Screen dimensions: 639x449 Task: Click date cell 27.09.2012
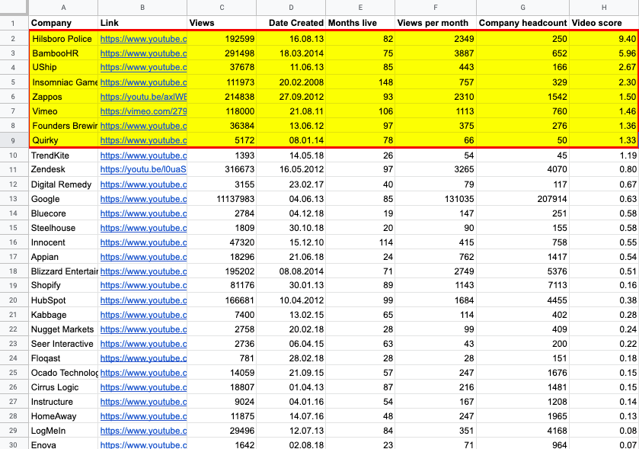(291, 97)
